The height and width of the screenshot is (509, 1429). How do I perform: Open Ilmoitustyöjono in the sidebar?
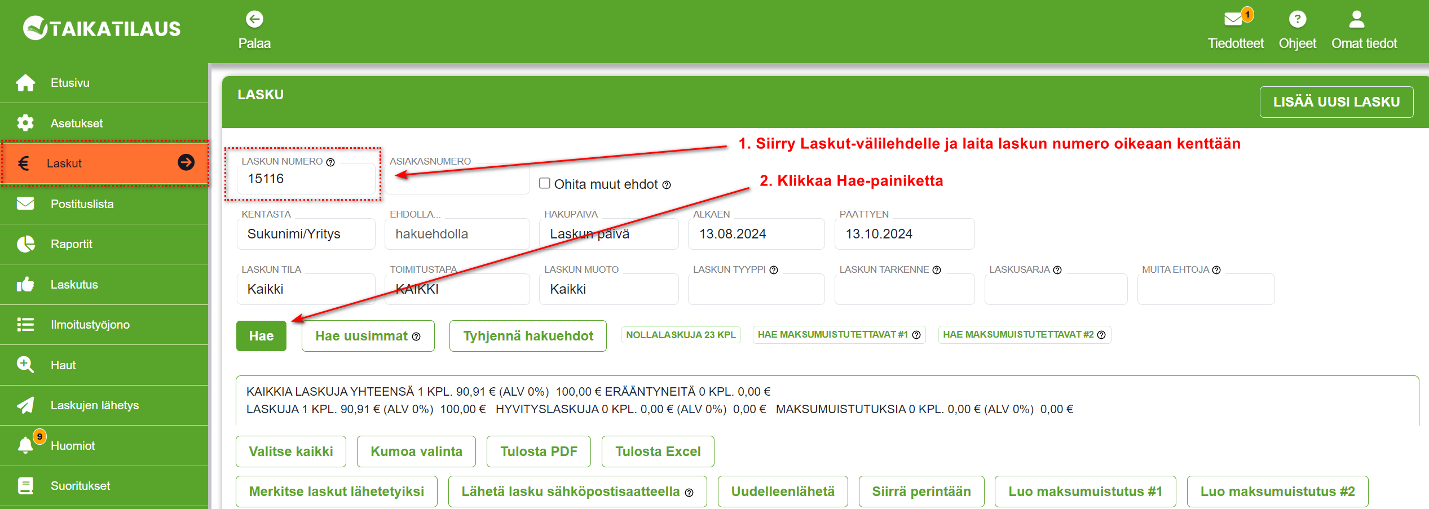coord(104,325)
